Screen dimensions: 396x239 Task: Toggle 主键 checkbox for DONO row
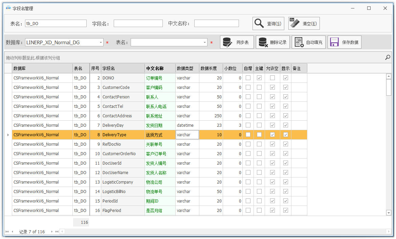tap(259, 78)
